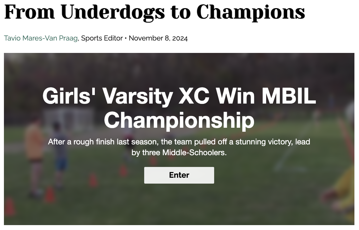Viewport: 359px width, 230px height.
Task: Click the "Sports Editor" byline text
Action: point(102,38)
